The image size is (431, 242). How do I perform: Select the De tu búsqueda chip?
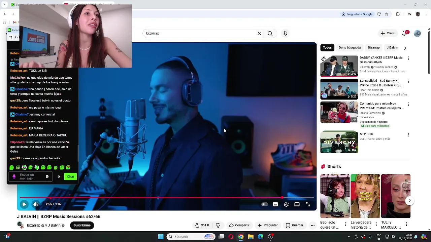[x=350, y=48]
